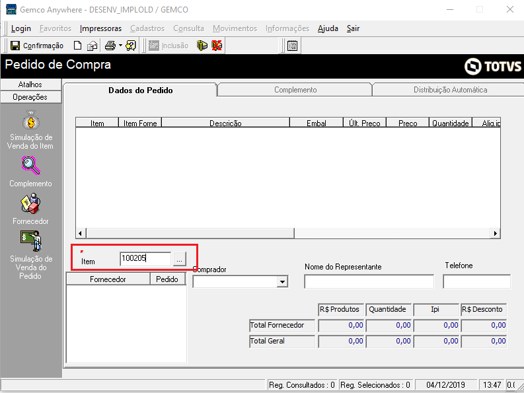
Task: Click the Fornecedor list column header
Action: coord(108,279)
